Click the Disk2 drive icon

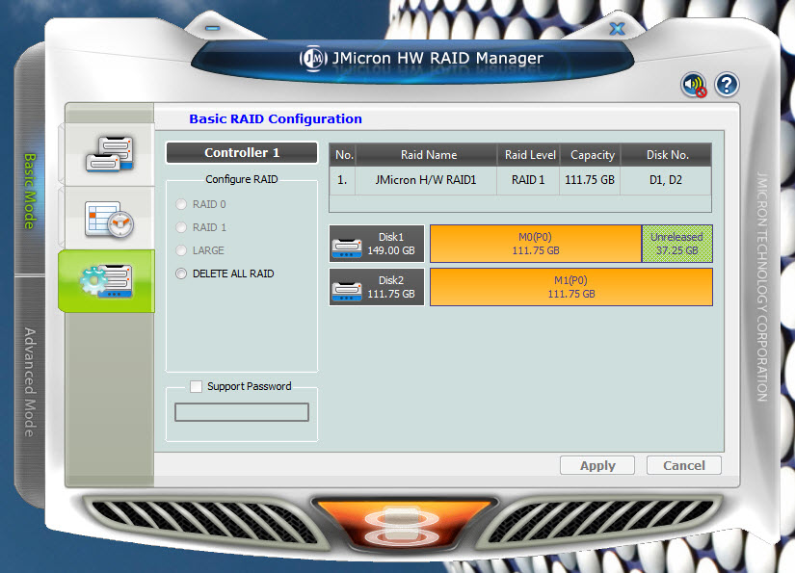pos(347,291)
